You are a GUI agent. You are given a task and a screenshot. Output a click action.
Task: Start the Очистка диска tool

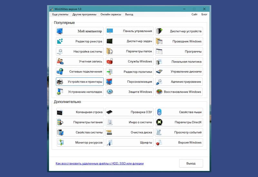coord(130,132)
